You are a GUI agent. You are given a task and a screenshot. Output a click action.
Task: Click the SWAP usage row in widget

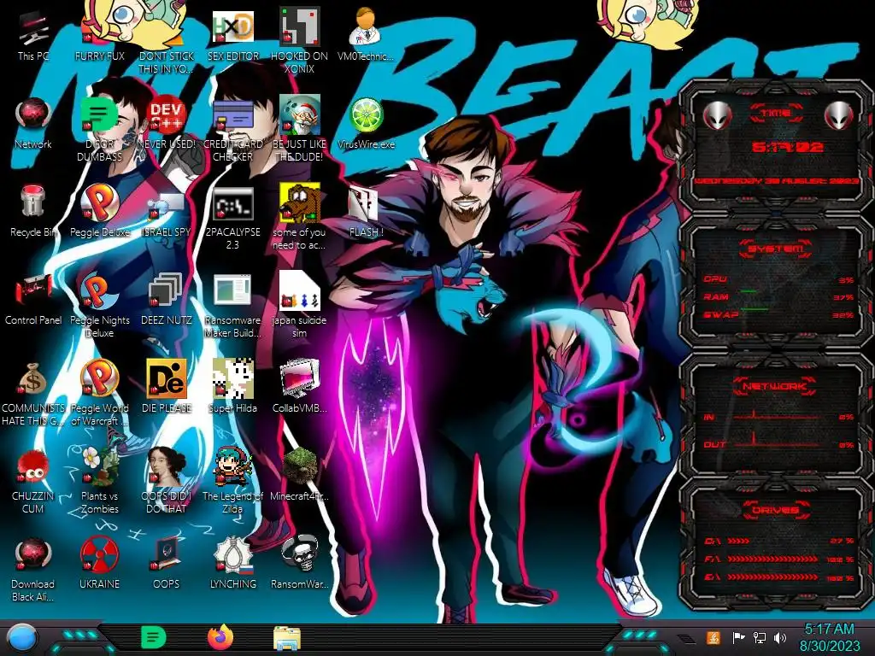click(x=778, y=314)
